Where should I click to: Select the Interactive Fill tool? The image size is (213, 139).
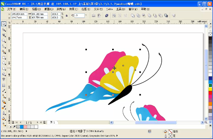point(4,124)
